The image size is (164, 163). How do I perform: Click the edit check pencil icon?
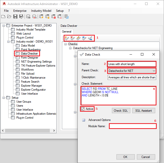coord(78,38)
